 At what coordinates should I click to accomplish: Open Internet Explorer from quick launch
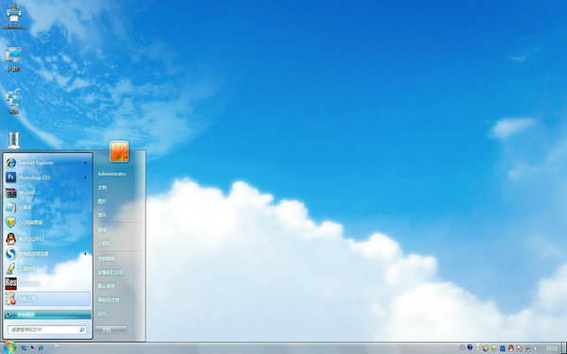pos(41,347)
